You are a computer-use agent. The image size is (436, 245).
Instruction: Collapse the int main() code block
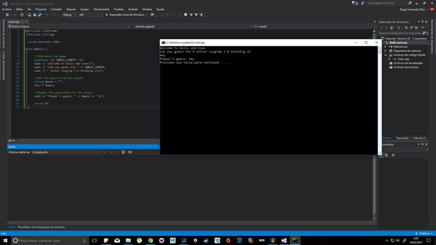click(27, 49)
